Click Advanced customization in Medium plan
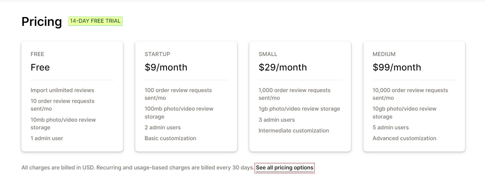The image size is (485, 193). pos(404,138)
